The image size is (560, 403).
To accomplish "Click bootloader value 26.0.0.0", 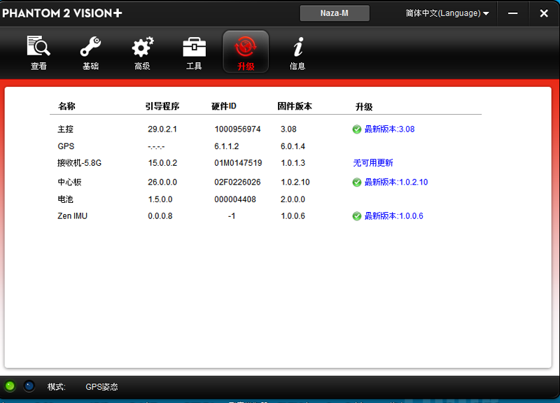I will click(x=162, y=182).
